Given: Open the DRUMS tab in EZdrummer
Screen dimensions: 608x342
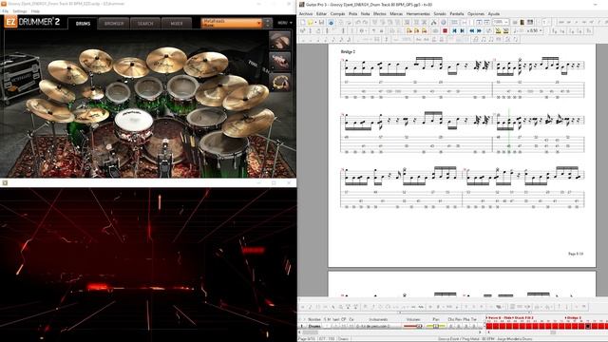Looking at the screenshot, I should 83,23.
